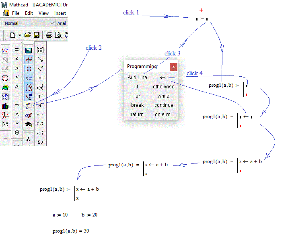Open the Programming toolbar icon

[x=29, y=106]
